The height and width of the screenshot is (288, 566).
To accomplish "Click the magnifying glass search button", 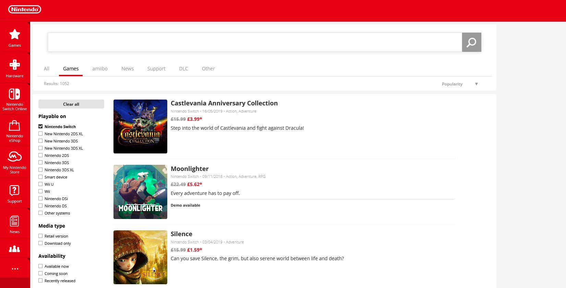I will (471, 42).
